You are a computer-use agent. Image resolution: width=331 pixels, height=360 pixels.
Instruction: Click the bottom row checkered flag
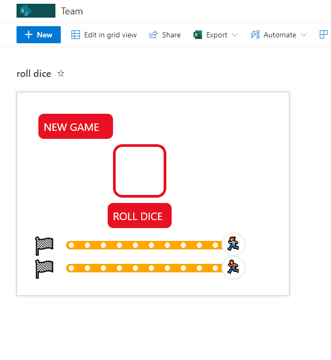44,269
